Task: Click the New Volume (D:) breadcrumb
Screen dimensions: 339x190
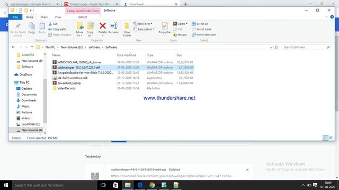Action: 72,47
